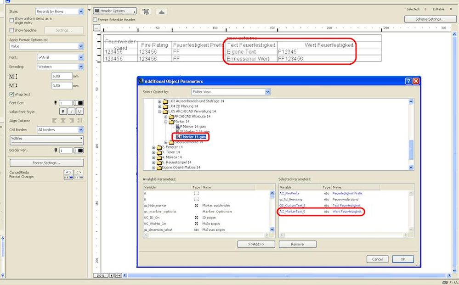
Task: Expand the 3. Türen 14 folder
Action: [153, 152]
